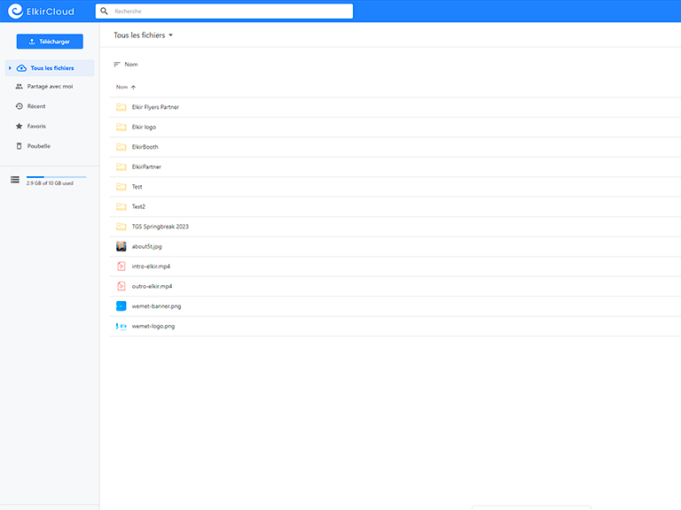Click the search magnifier icon
Image resolution: width=681 pixels, height=510 pixels.
105,12
